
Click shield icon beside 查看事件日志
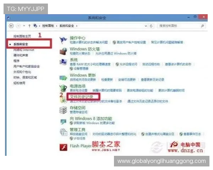point(181,134)
